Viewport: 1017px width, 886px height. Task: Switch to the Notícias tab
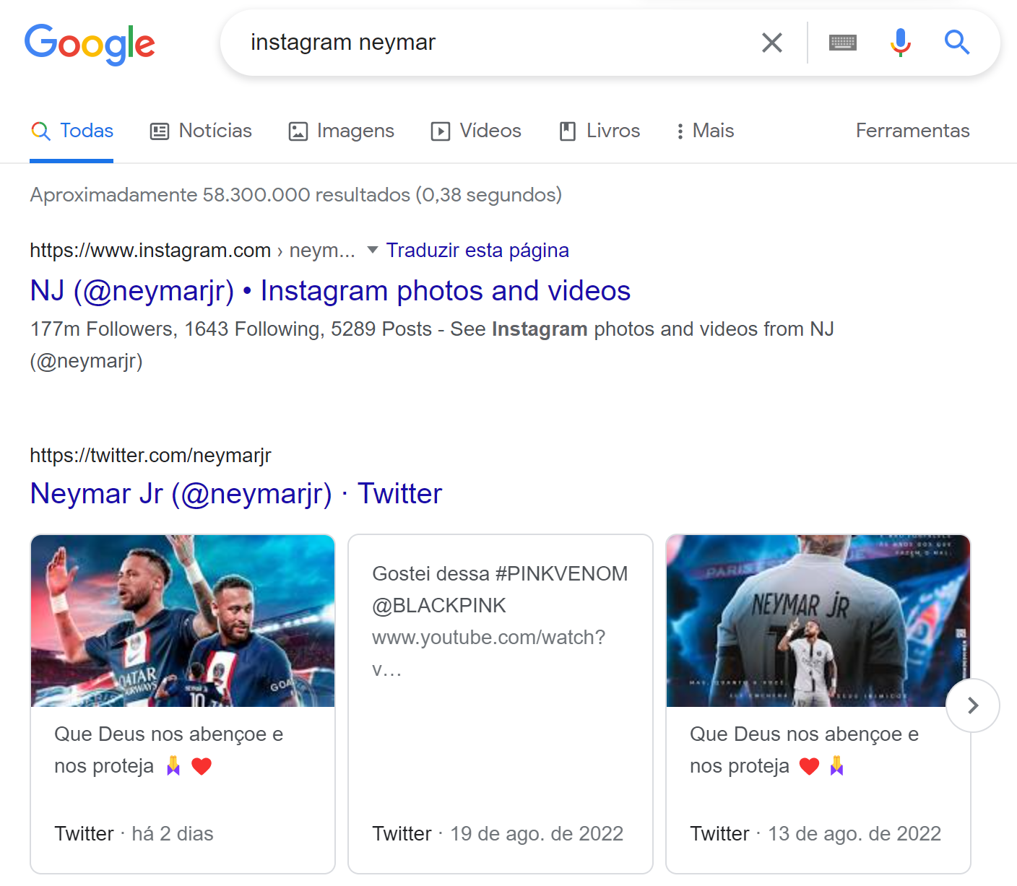(201, 131)
